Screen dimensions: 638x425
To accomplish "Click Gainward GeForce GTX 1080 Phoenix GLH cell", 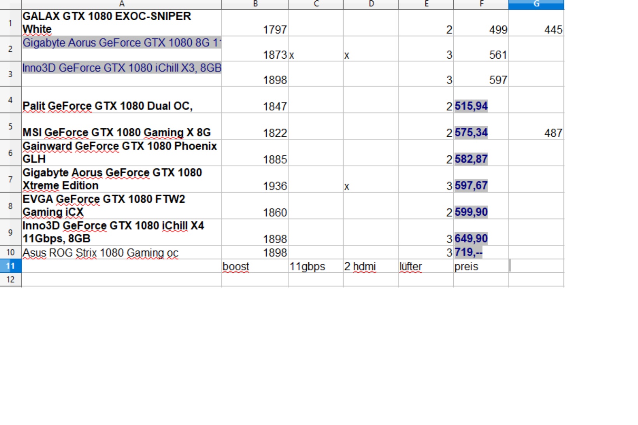I will (x=121, y=153).
